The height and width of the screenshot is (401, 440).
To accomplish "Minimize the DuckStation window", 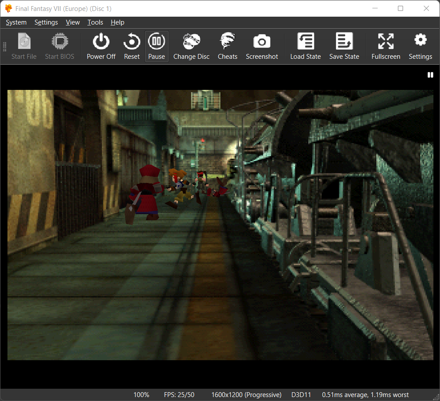I will [x=375, y=8].
